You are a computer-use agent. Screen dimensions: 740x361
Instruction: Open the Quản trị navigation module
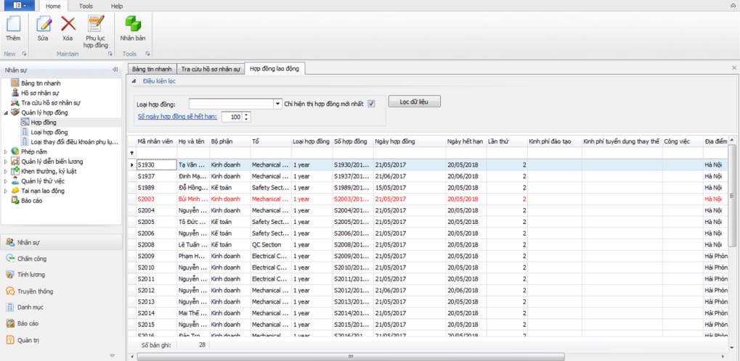point(61,340)
